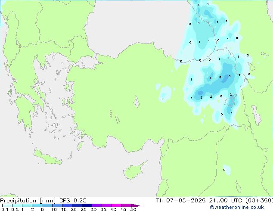Click the 0.5–1 mm legend color box
The image size is (273, 211).
tap(17, 205)
